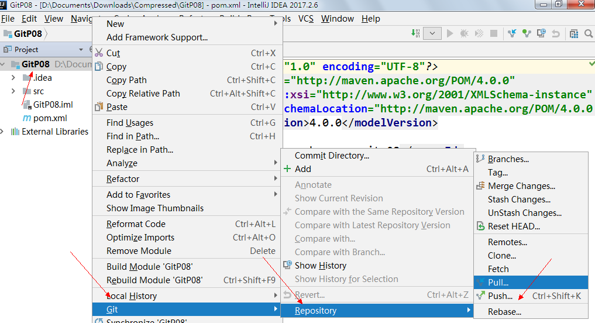Select Reset HEAD... menu option
Image resolution: width=595 pixels, height=323 pixels.
(x=514, y=226)
